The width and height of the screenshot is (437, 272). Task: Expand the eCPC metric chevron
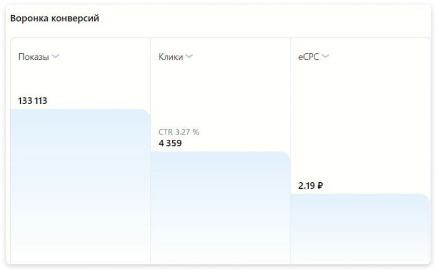325,57
